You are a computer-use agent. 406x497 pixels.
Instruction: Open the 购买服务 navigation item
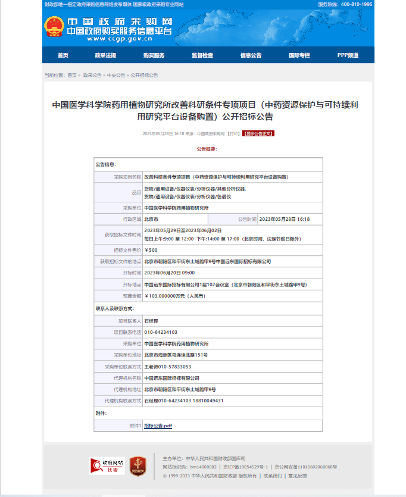(x=154, y=55)
